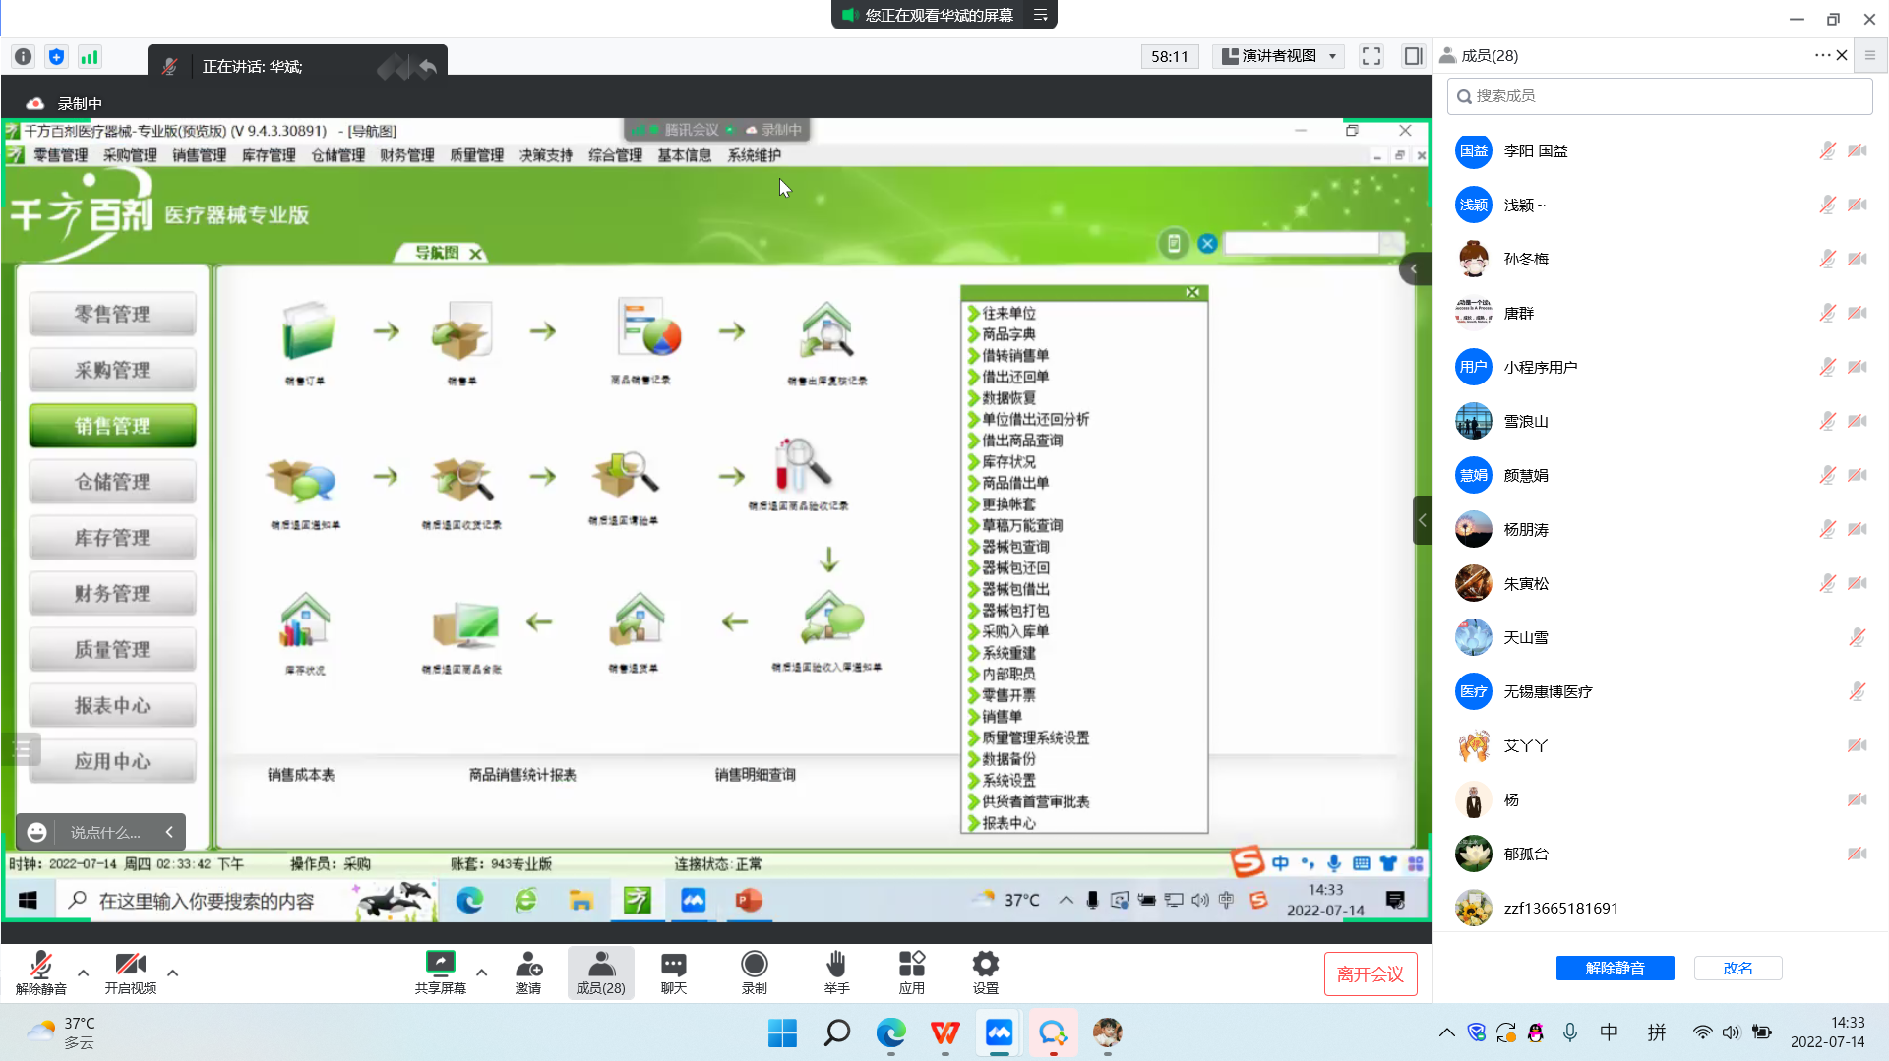Toggle mute icon for 无锡惠博医疗
This screenshot has width=1889, height=1061.
(x=1858, y=691)
